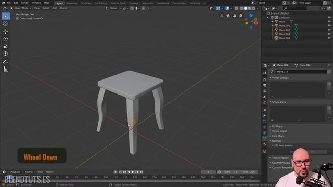333x187 pixels.
Task: Click the outliner search field
Action: point(295,8)
